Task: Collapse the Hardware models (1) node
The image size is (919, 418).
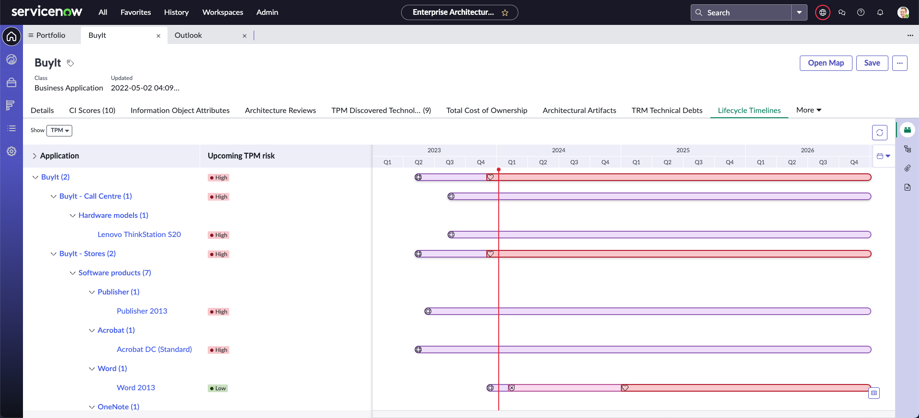Action: click(73, 215)
